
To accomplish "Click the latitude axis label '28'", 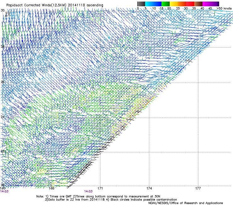I will coord(3,46).
